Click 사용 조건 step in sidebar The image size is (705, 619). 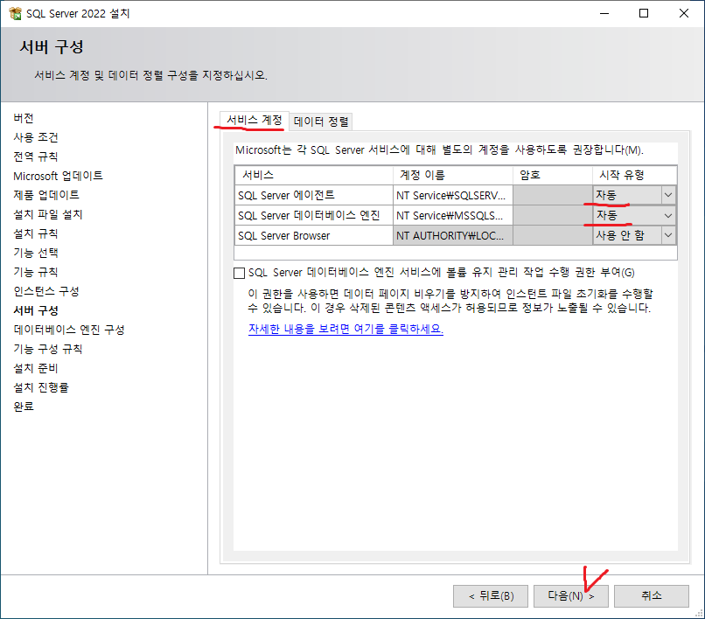pos(36,137)
